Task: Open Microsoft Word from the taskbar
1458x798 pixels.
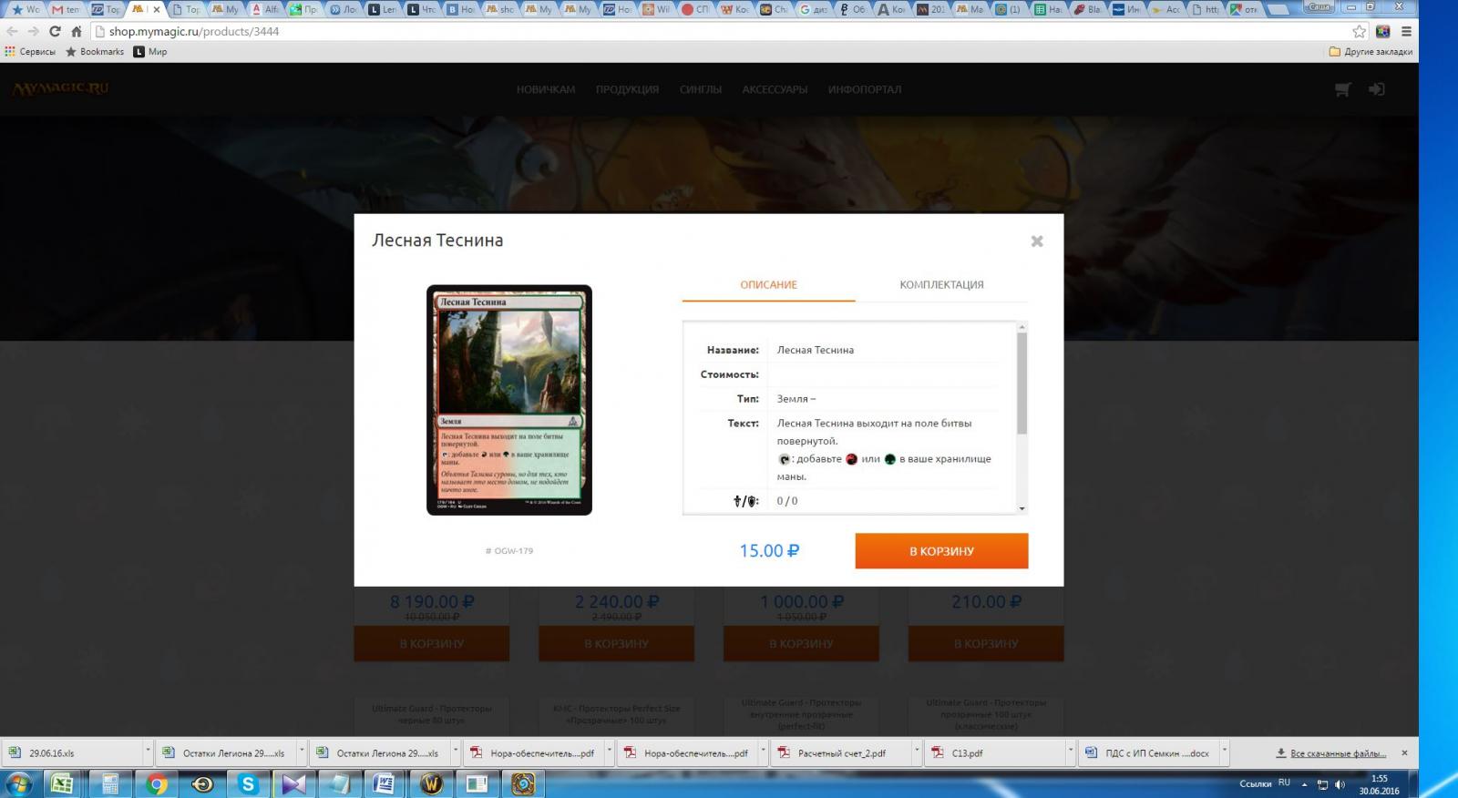Action: point(384,783)
